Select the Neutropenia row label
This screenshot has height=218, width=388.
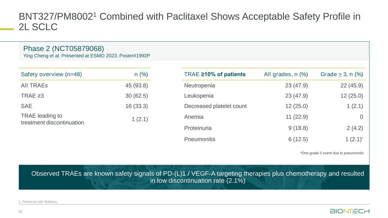tap(200, 85)
